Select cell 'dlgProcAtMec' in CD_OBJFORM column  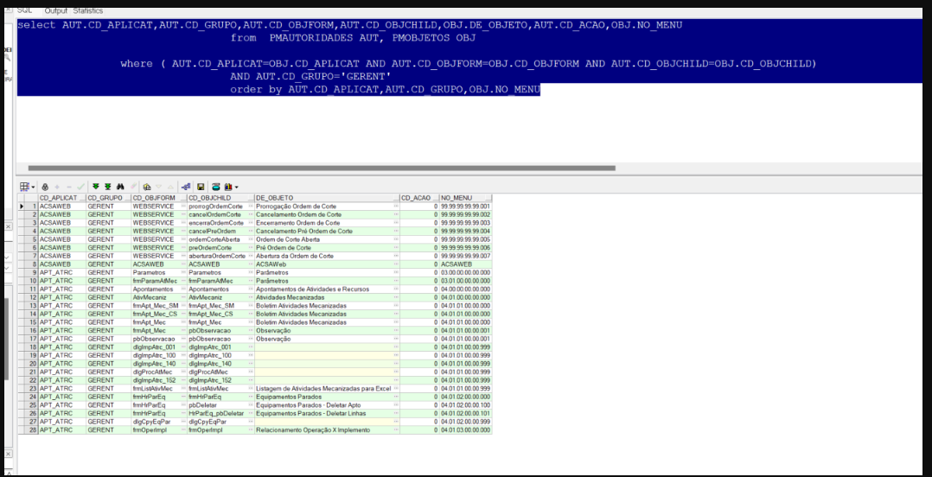click(x=159, y=372)
